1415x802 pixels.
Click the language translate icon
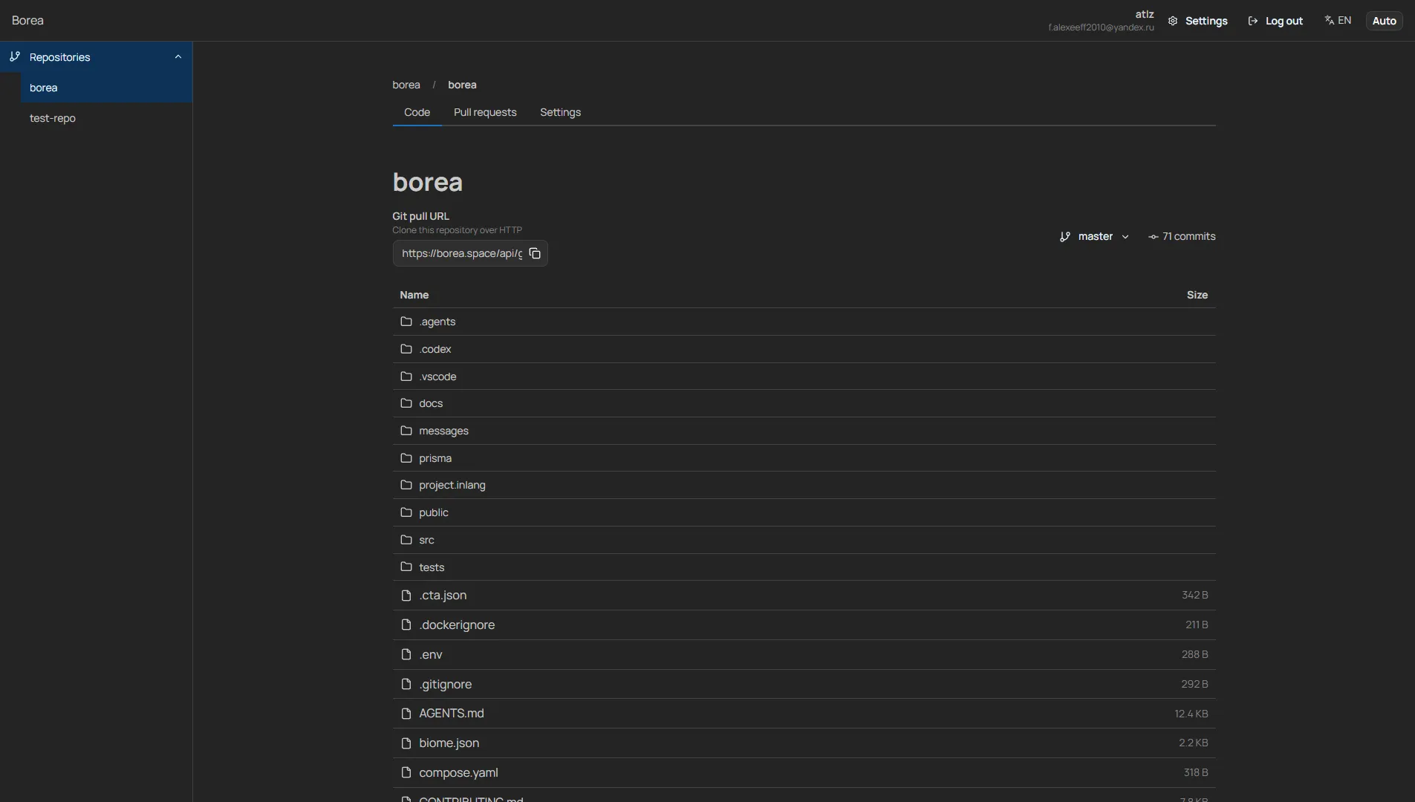(1330, 20)
